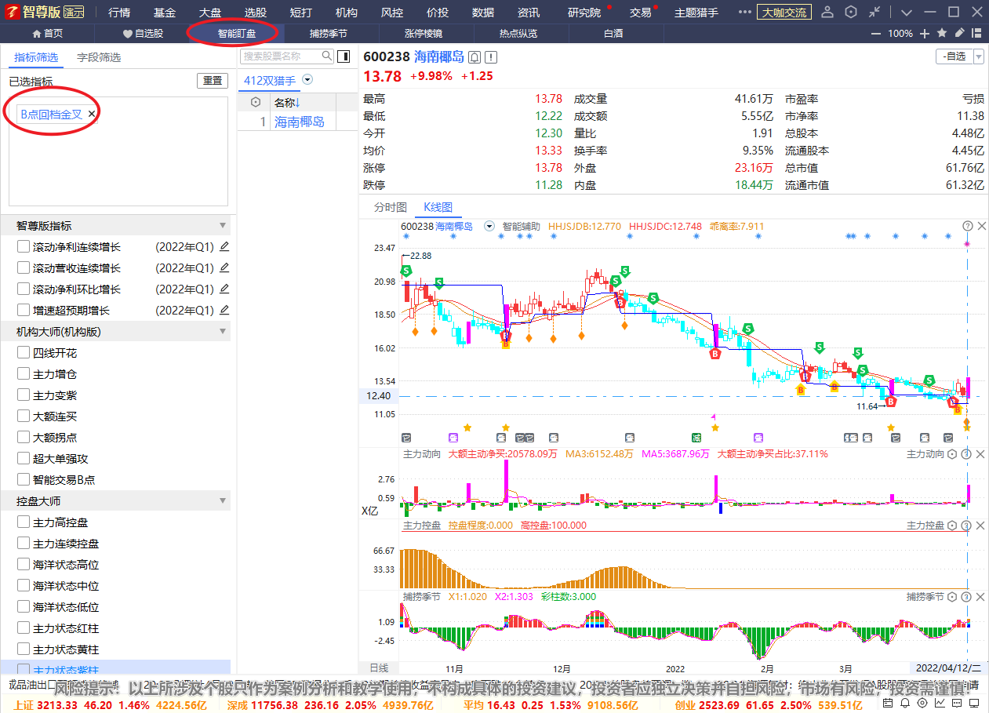Click the alert bell icon beside 海南椰岛
The width and height of the screenshot is (989, 713).
coord(475,57)
